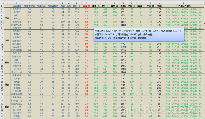Viewport: 205px width, 119px height.
Task: Click the value 177 in row 2
Action: tap(159, 9)
